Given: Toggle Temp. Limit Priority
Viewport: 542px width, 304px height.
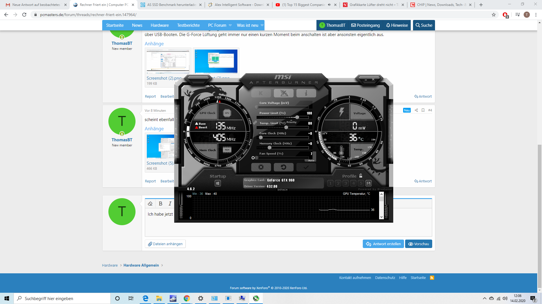Looking at the screenshot, I should 291,122.
